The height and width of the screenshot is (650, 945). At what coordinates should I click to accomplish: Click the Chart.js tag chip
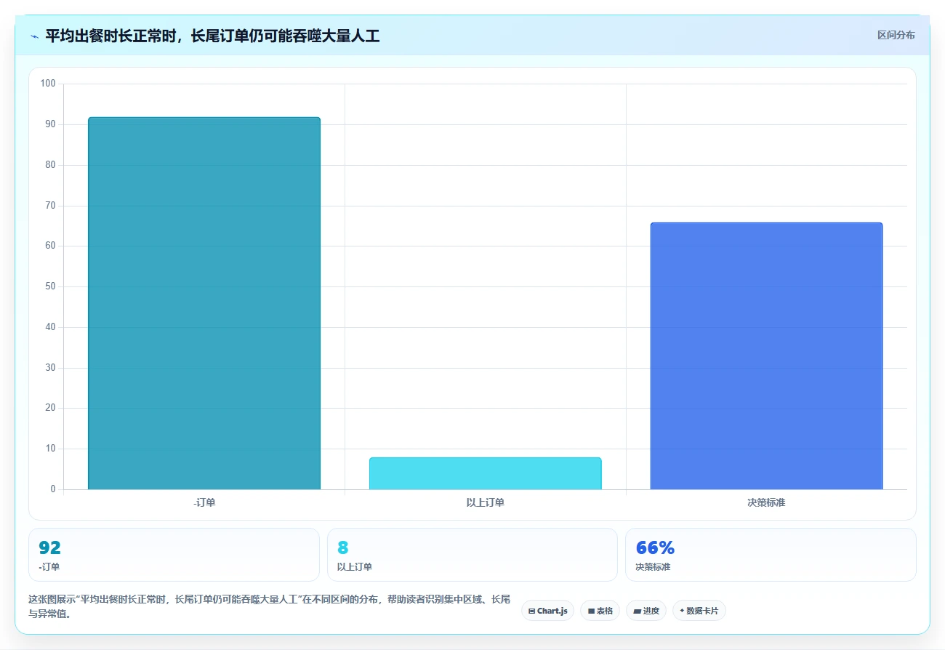(x=547, y=611)
